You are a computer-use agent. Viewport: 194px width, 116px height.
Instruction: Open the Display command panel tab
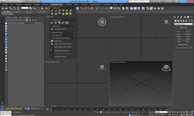[x=188, y=17]
